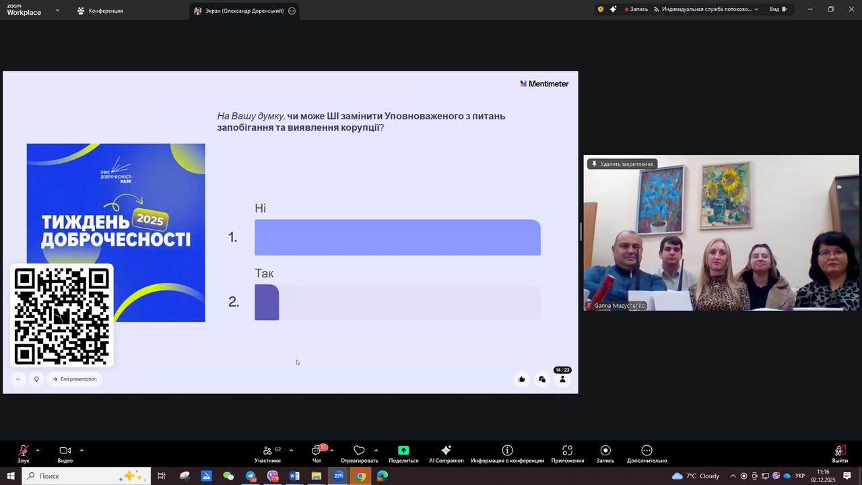Switch to the Конференция tab

100,11
